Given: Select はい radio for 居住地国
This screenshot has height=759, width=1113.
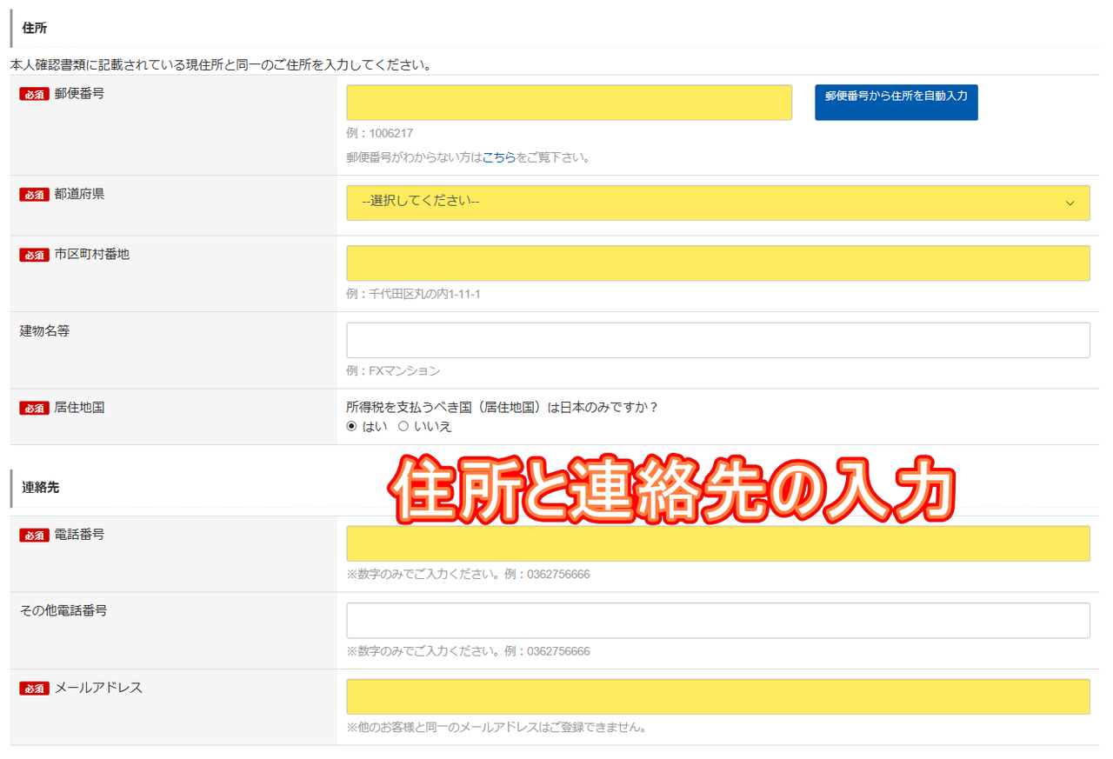Looking at the screenshot, I should tap(351, 426).
